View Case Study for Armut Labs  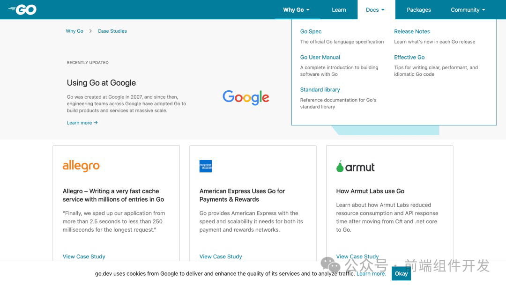pos(357,257)
